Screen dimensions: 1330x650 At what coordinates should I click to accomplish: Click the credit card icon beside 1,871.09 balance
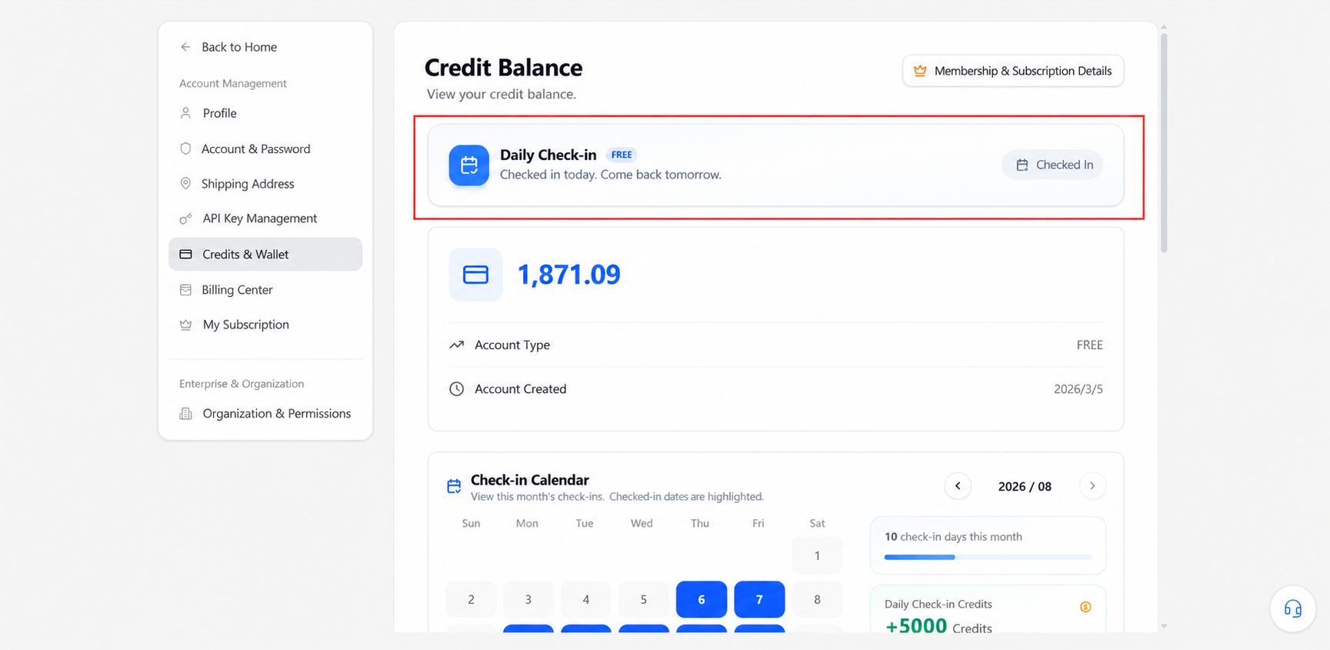[x=475, y=275]
